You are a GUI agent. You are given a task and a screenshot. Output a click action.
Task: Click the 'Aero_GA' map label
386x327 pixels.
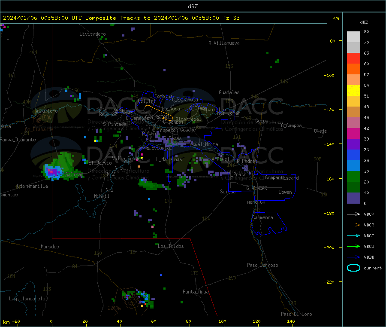click(256, 202)
